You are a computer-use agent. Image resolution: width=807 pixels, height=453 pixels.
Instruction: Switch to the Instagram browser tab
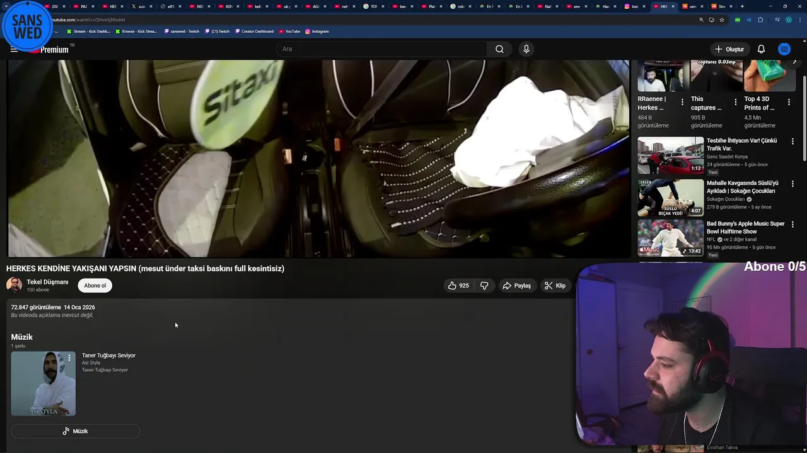tap(634, 6)
